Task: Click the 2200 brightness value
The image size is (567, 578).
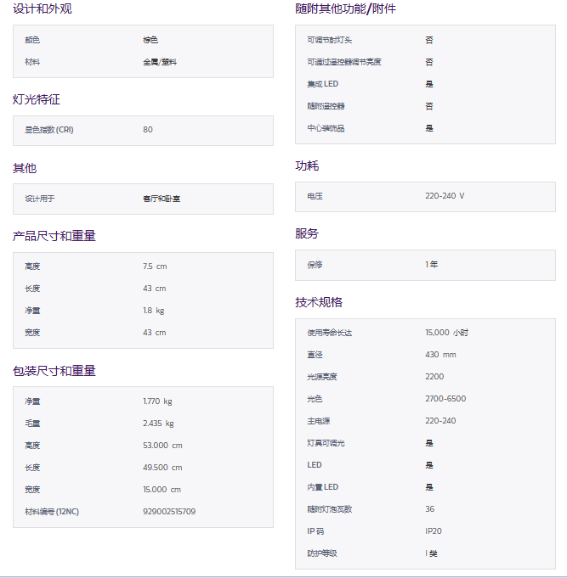Action: coord(434,377)
